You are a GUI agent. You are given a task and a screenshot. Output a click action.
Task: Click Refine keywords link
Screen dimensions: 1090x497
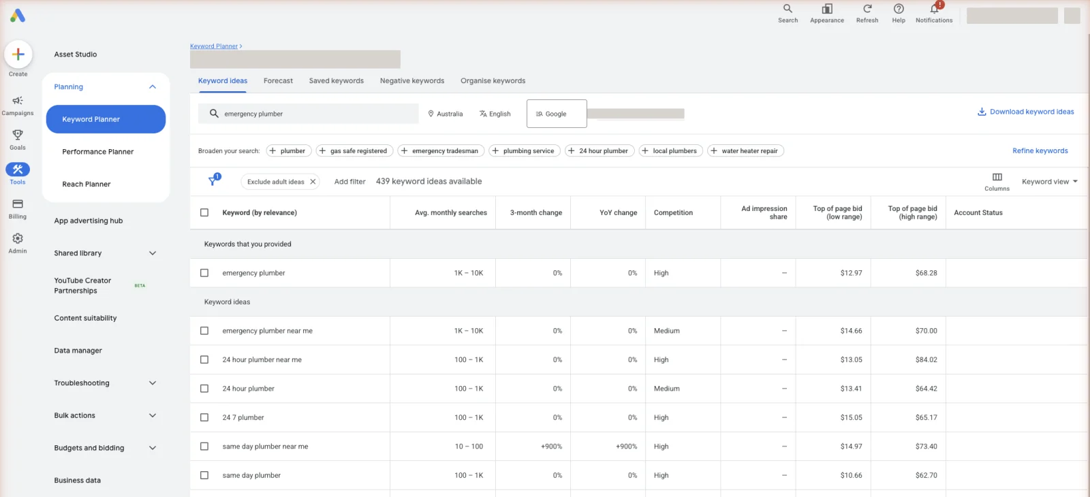coord(1040,151)
